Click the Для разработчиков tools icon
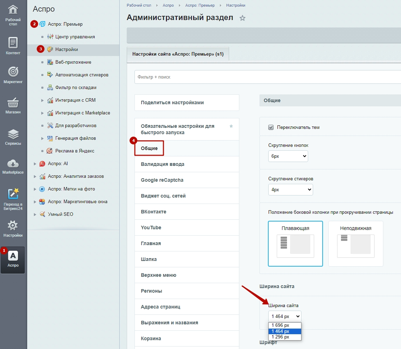The width and height of the screenshot is (401, 349). 50,125
